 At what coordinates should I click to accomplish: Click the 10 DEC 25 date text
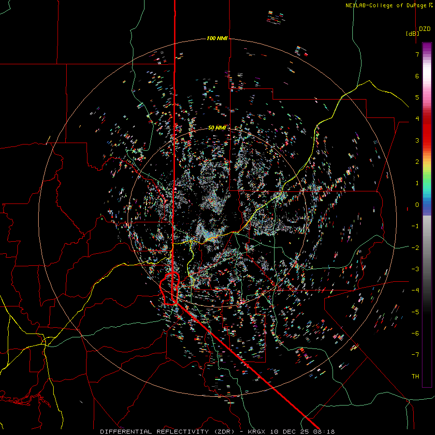pos(290,432)
